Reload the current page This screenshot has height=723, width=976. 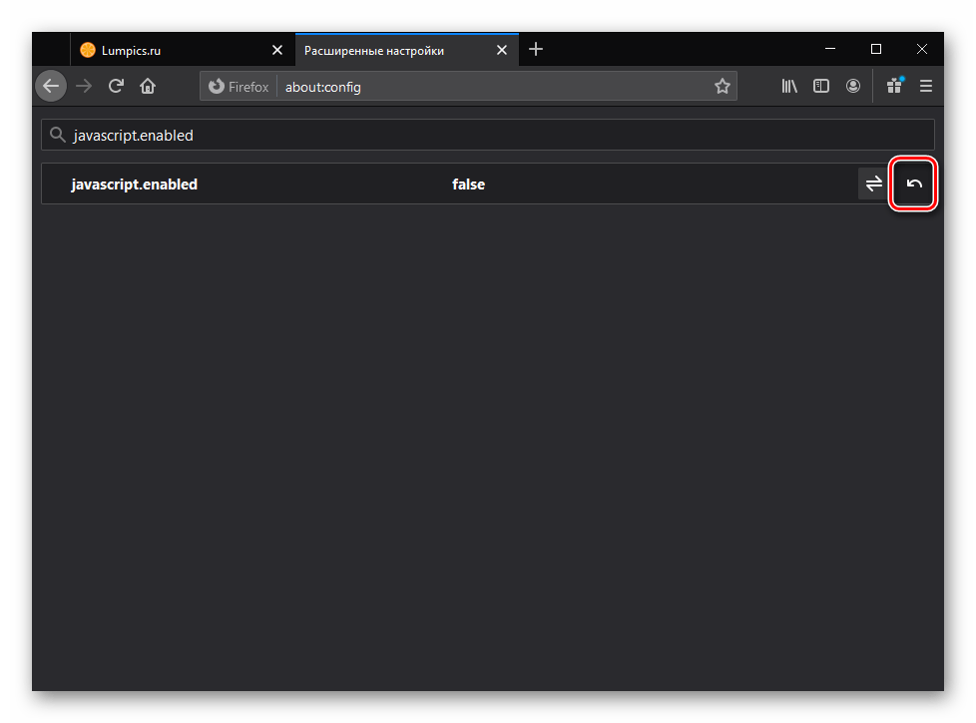tap(116, 87)
